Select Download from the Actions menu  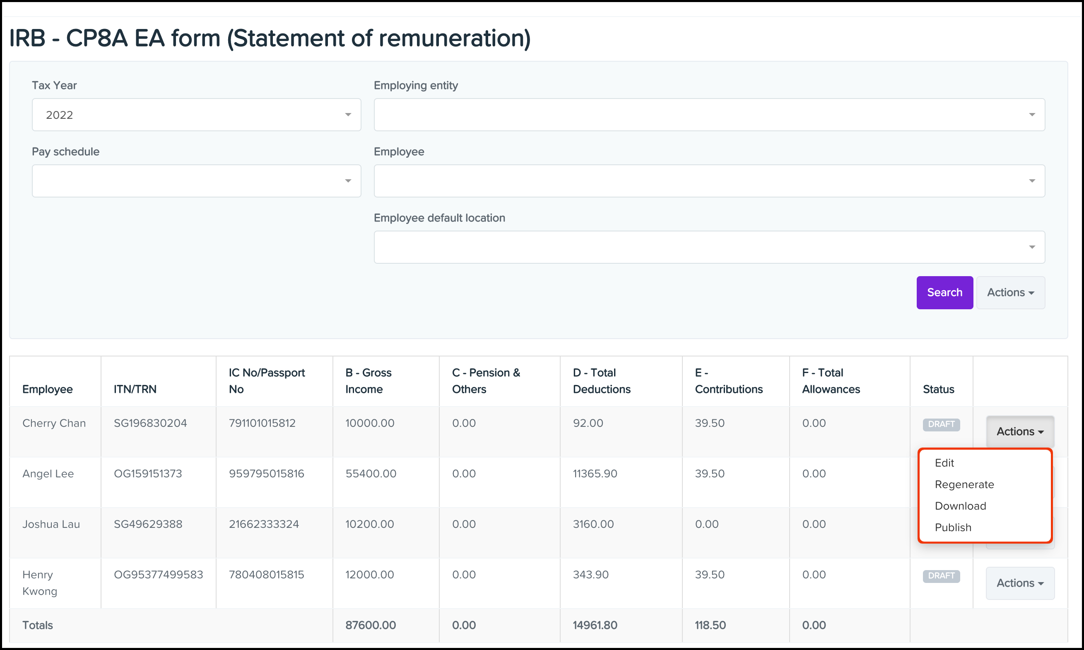[960, 506]
